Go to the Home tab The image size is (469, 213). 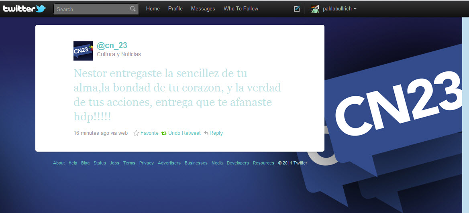point(153,9)
